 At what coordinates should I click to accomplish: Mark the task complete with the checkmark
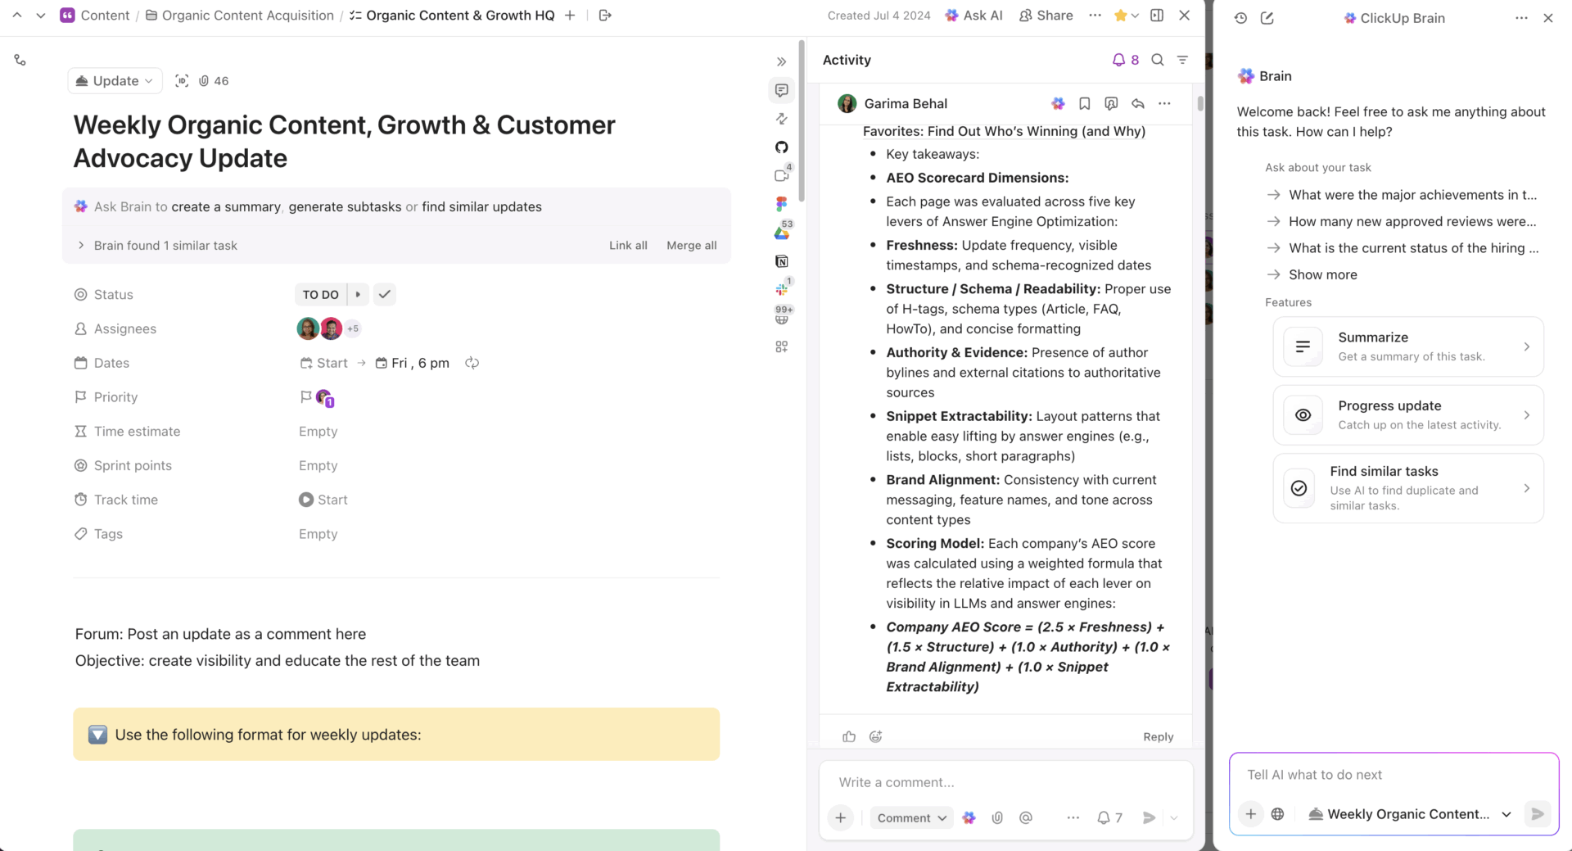tap(384, 294)
